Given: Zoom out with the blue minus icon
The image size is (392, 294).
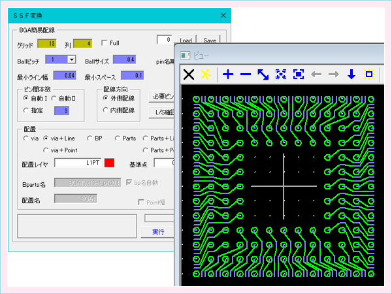Looking at the screenshot, I should 245,74.
